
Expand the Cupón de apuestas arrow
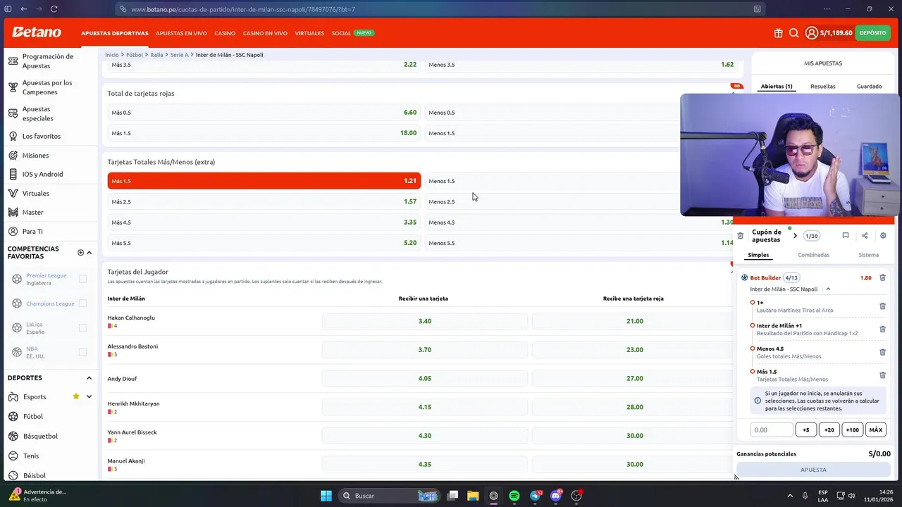pos(795,236)
